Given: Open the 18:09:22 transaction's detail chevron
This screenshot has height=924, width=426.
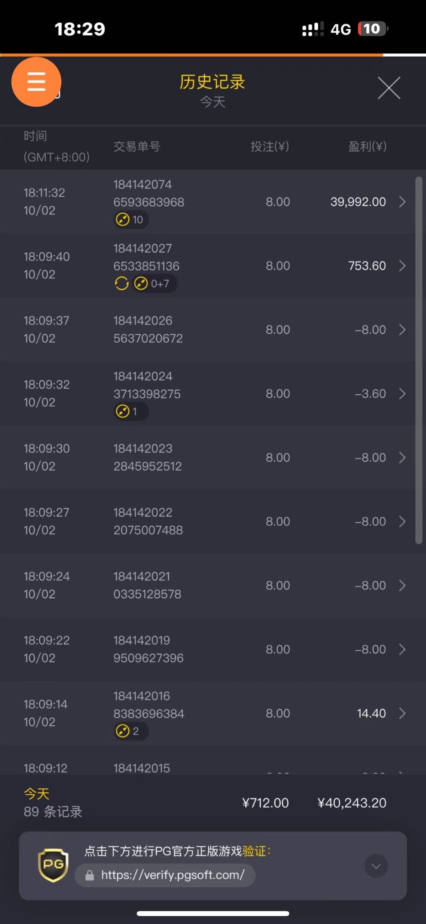Looking at the screenshot, I should 402,649.
